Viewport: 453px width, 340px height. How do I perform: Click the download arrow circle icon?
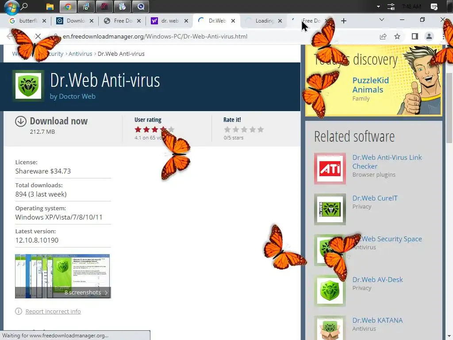[x=20, y=121]
